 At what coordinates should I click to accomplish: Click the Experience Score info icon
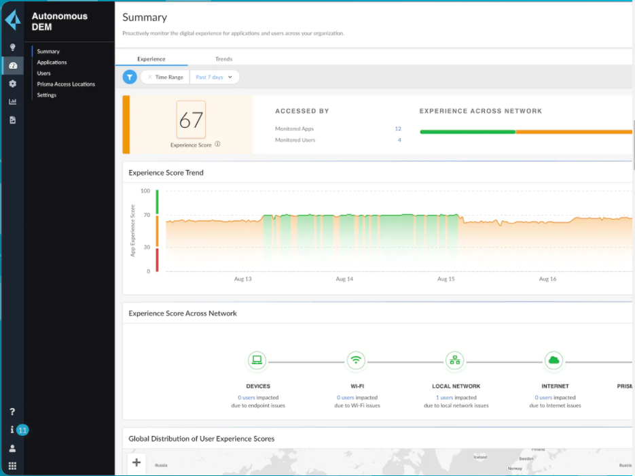[217, 144]
